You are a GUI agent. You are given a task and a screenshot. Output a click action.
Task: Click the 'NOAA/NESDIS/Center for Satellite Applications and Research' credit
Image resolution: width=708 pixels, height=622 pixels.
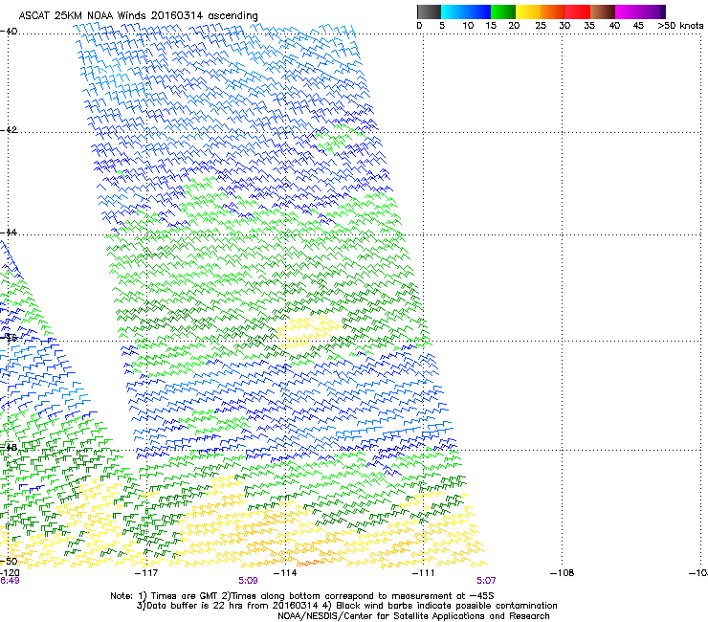(x=413, y=616)
